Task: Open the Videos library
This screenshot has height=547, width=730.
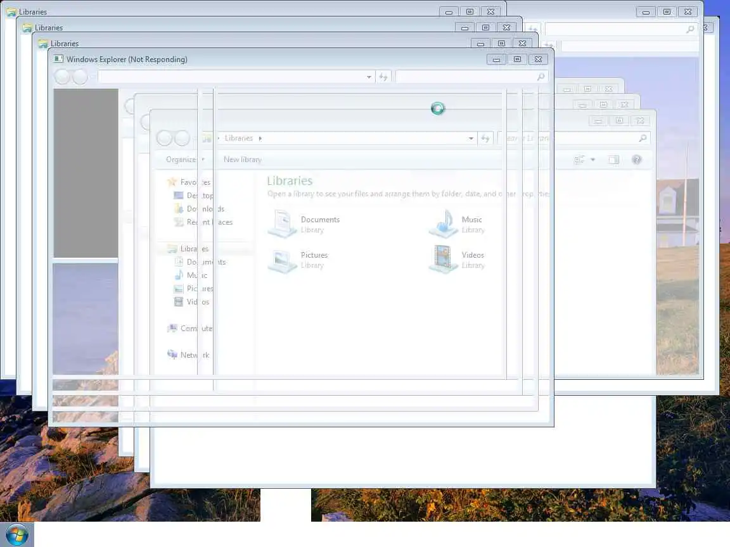Action: [x=457, y=260]
